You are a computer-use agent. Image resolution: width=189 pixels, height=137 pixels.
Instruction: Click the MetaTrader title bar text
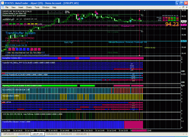pos(42,3)
